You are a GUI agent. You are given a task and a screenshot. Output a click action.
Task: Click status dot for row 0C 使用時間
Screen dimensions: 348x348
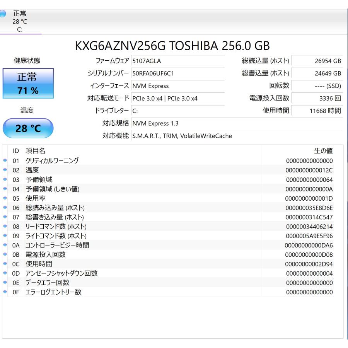pos(5,264)
